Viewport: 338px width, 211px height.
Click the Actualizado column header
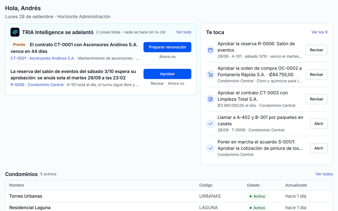[x=296, y=185]
